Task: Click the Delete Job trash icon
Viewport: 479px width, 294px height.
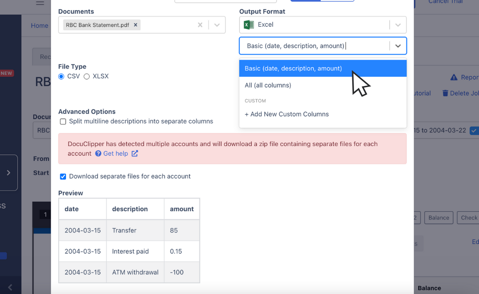Action: [445, 93]
